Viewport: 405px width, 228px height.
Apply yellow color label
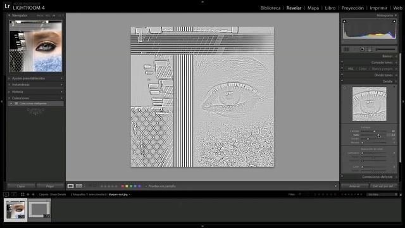(x=127, y=186)
